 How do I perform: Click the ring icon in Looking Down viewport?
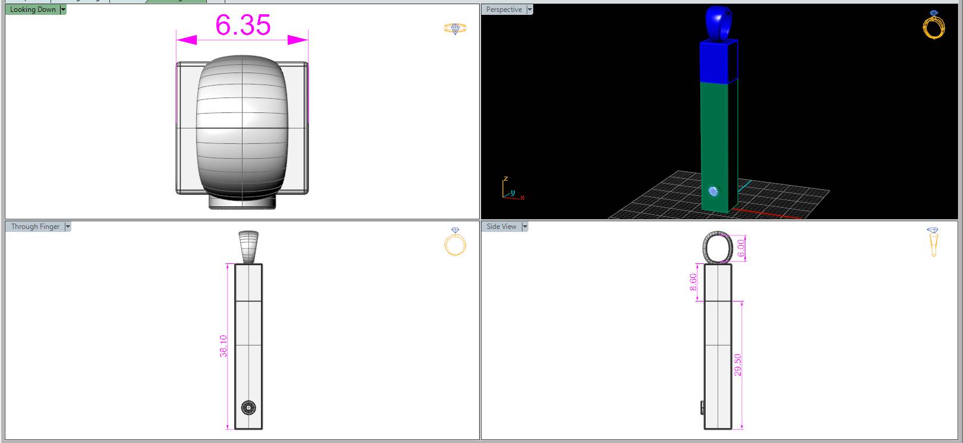pos(455,28)
